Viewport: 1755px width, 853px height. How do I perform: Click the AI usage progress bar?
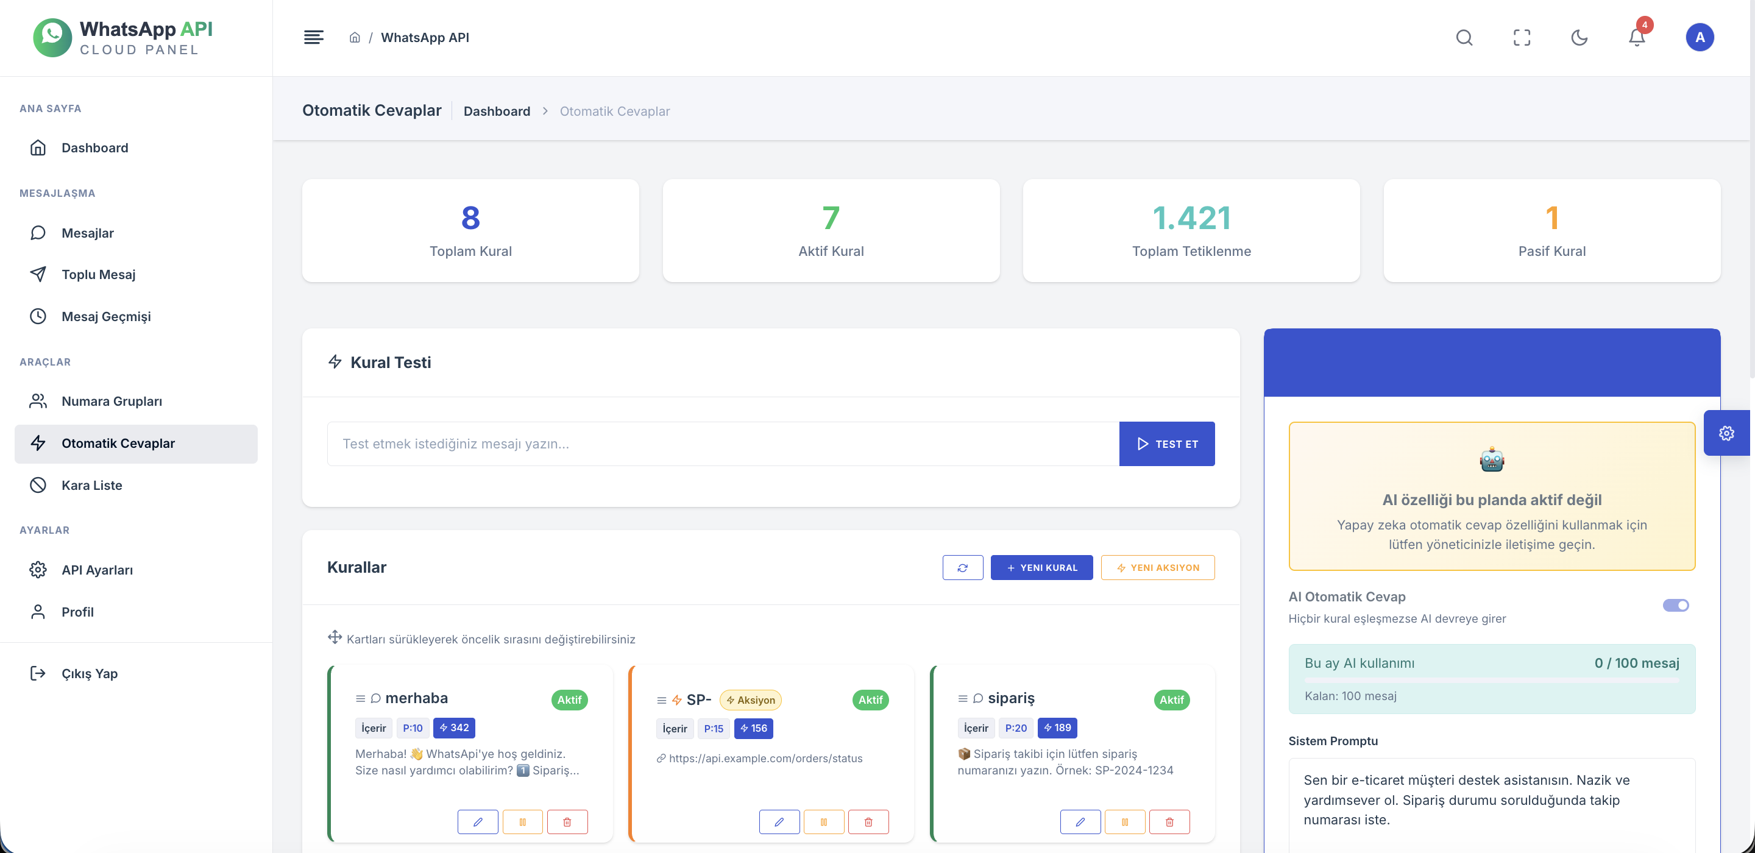click(1491, 680)
